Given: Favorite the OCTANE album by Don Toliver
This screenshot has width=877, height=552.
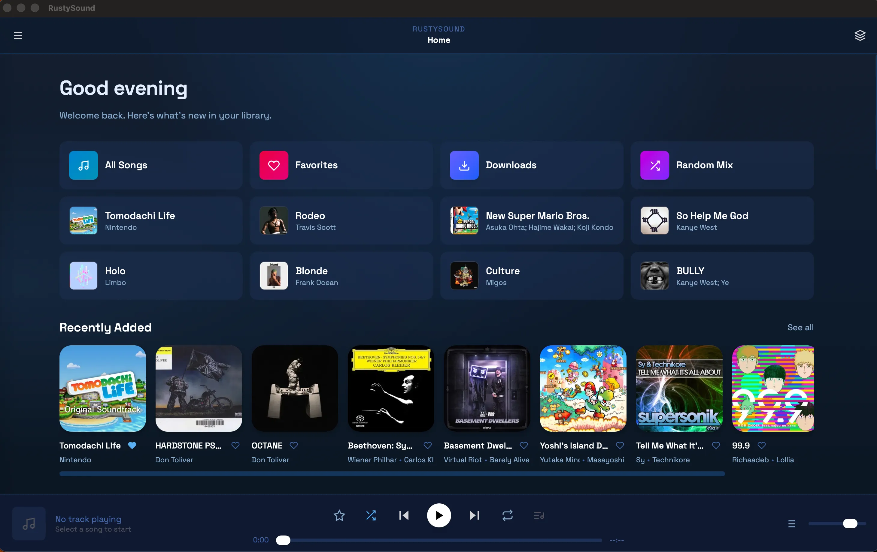Looking at the screenshot, I should (x=294, y=445).
